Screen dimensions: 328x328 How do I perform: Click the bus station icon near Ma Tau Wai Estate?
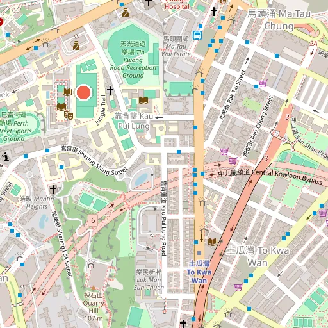click(197, 35)
